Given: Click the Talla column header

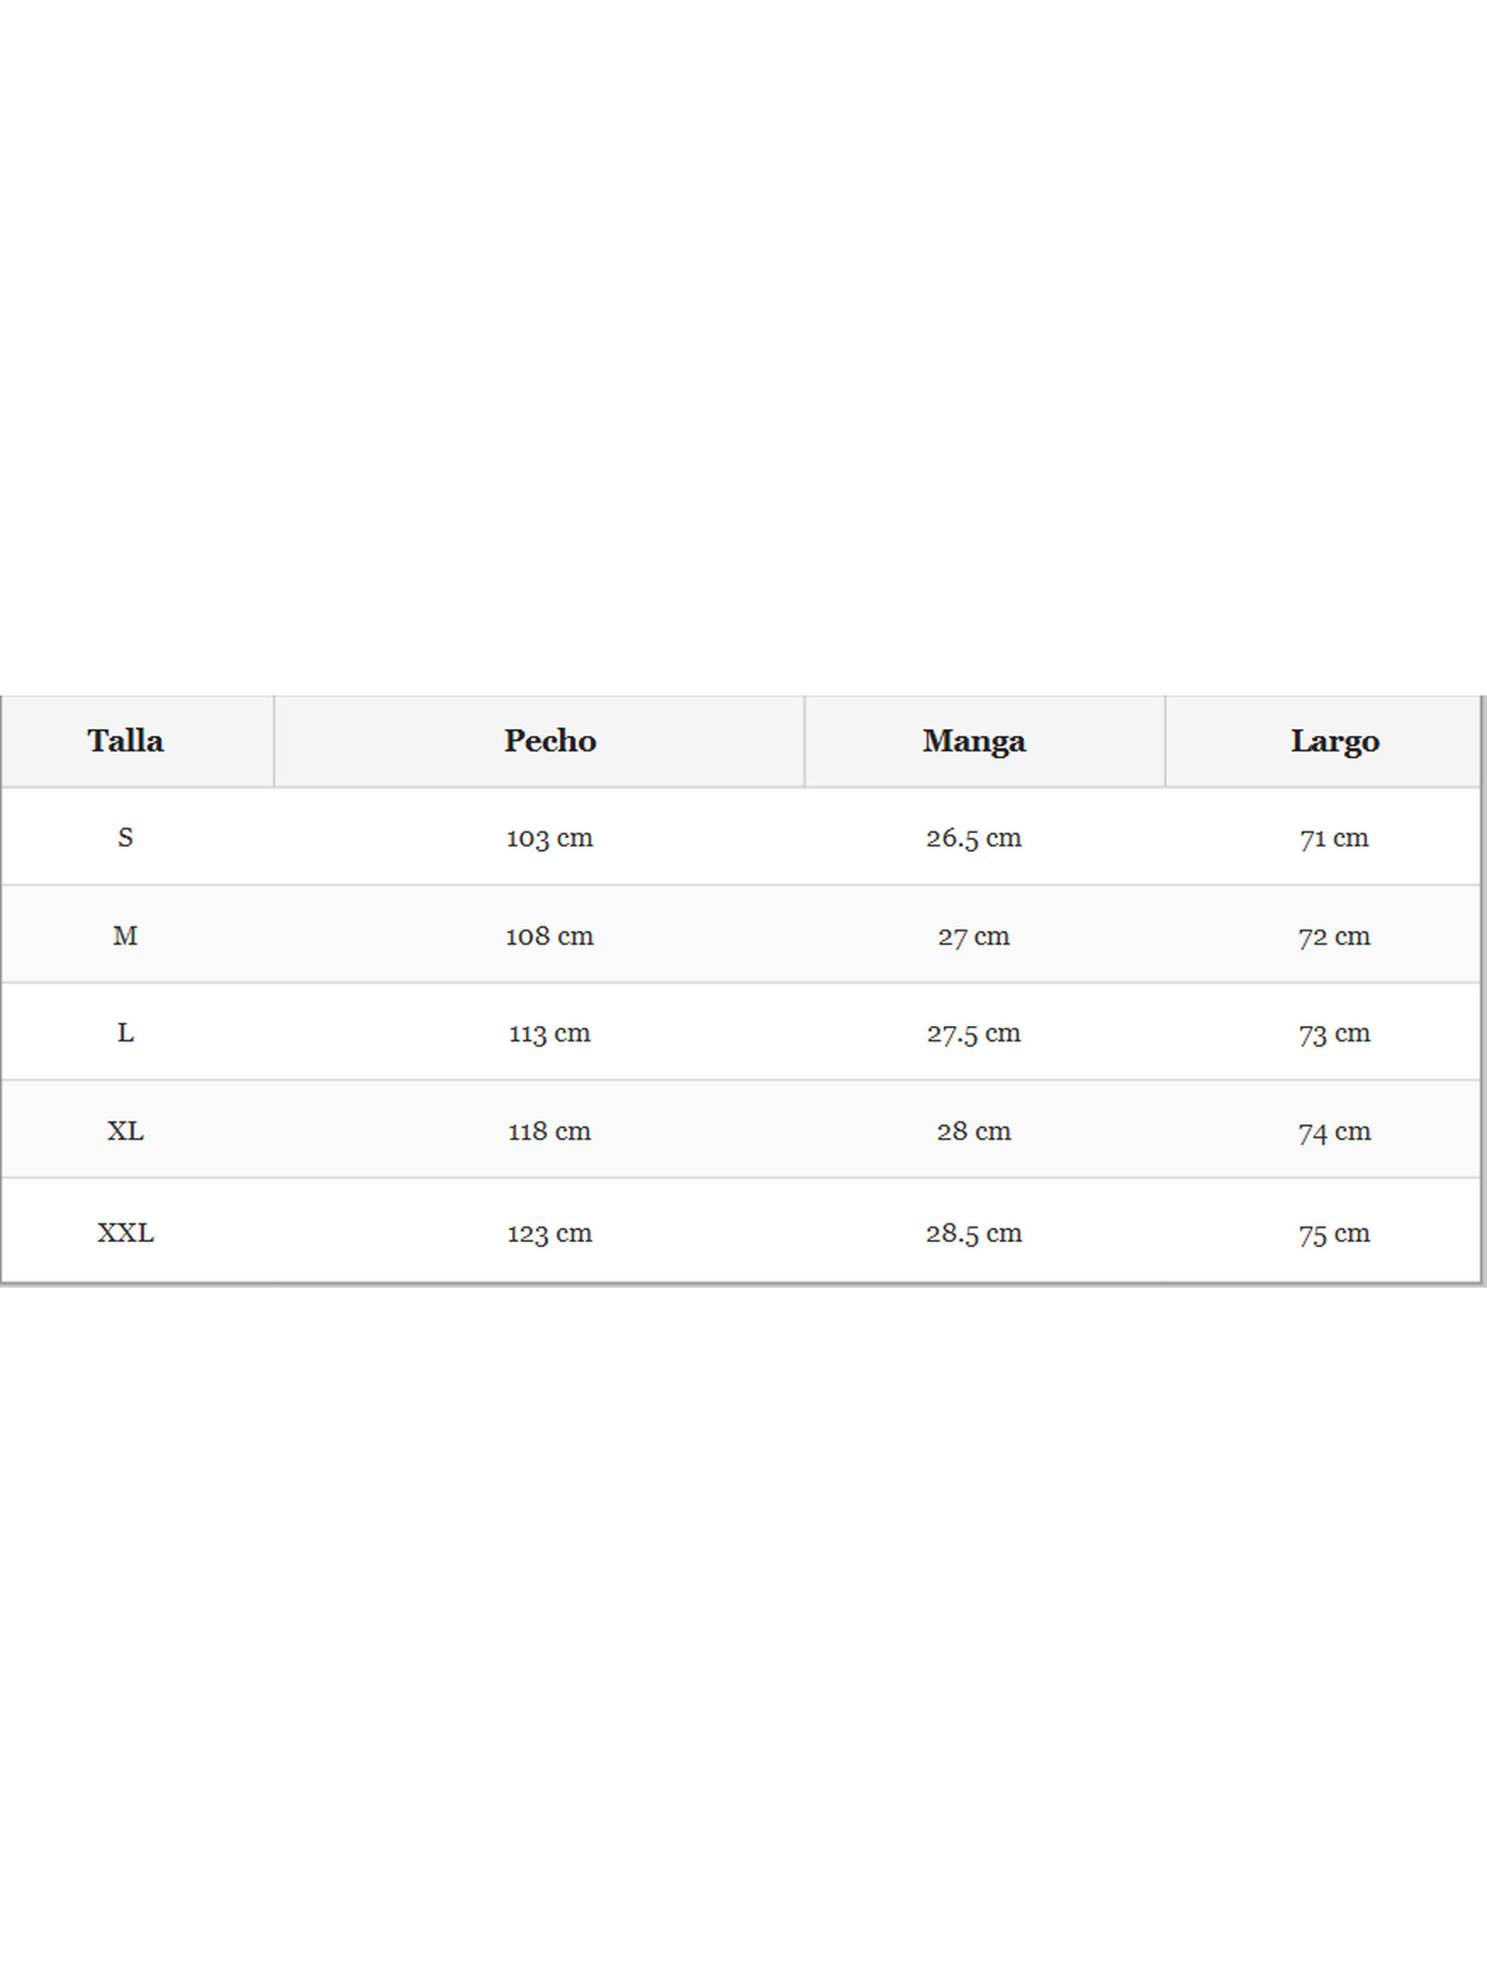Looking at the screenshot, I should (x=126, y=741).
